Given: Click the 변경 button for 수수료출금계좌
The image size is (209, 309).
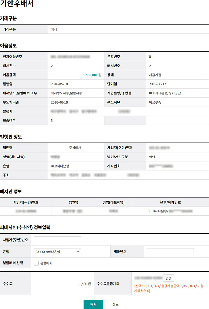Looking at the screenshot, I should (168, 278).
